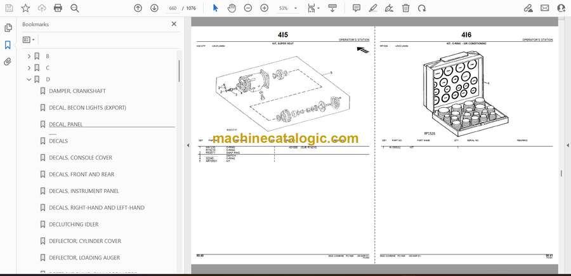Image resolution: width=571 pixels, height=276 pixels.
Task: Select bookmark group B label
Action: (x=48, y=56)
